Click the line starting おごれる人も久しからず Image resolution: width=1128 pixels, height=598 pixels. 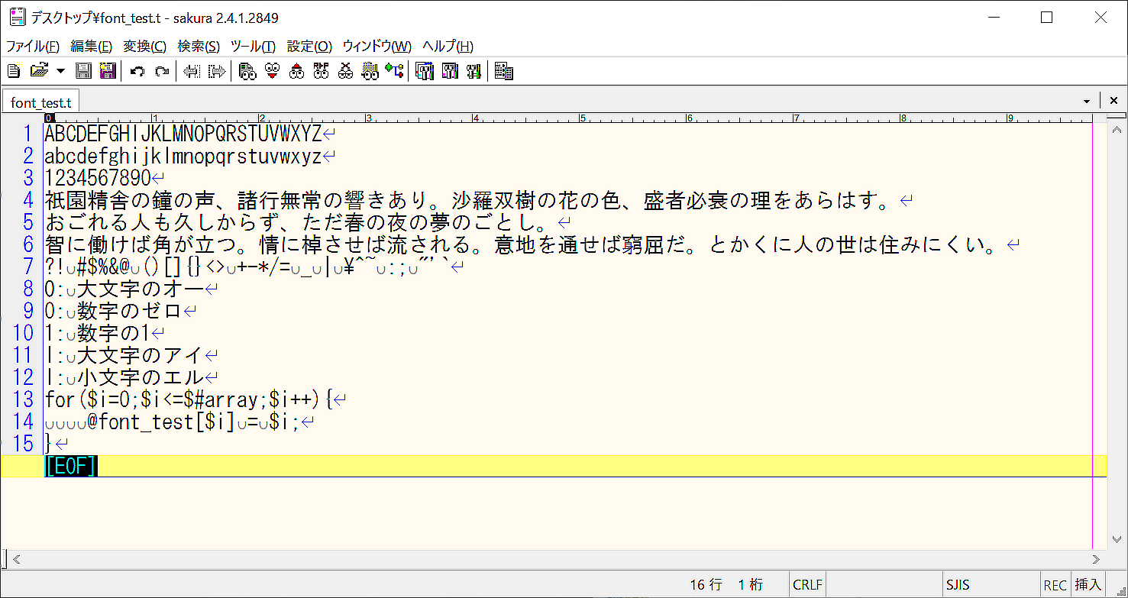tap(300, 223)
